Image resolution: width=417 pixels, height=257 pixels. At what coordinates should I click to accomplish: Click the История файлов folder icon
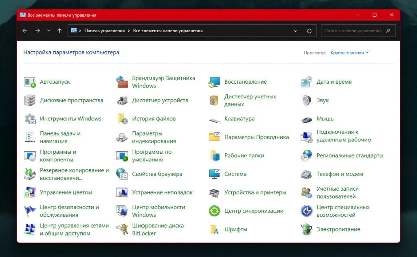tap(123, 119)
